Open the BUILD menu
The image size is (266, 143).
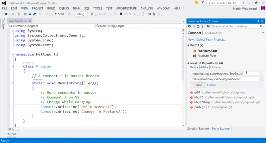click(51, 8)
